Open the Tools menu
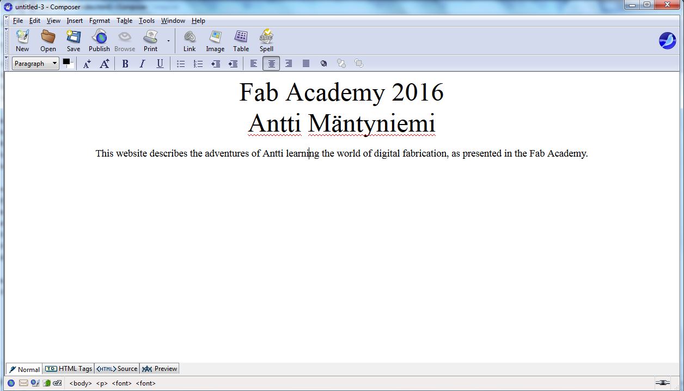This screenshot has width=684, height=391. (x=146, y=21)
